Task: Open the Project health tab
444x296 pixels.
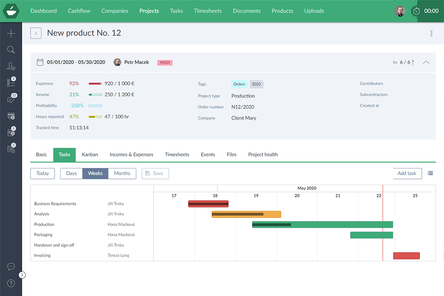Action: (x=263, y=154)
